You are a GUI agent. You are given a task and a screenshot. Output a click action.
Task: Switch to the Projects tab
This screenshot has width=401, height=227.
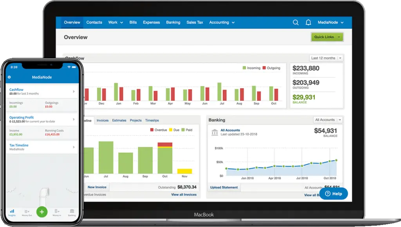[x=135, y=120]
